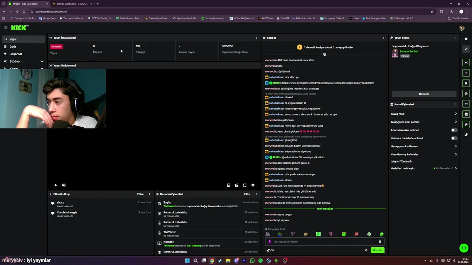
Task: Toggle the stream preview widget icon in right rail
Action: 466,63
